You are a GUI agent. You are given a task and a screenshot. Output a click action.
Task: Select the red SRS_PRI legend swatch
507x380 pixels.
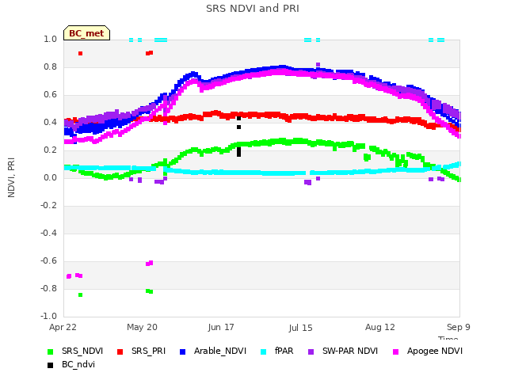(120, 351)
